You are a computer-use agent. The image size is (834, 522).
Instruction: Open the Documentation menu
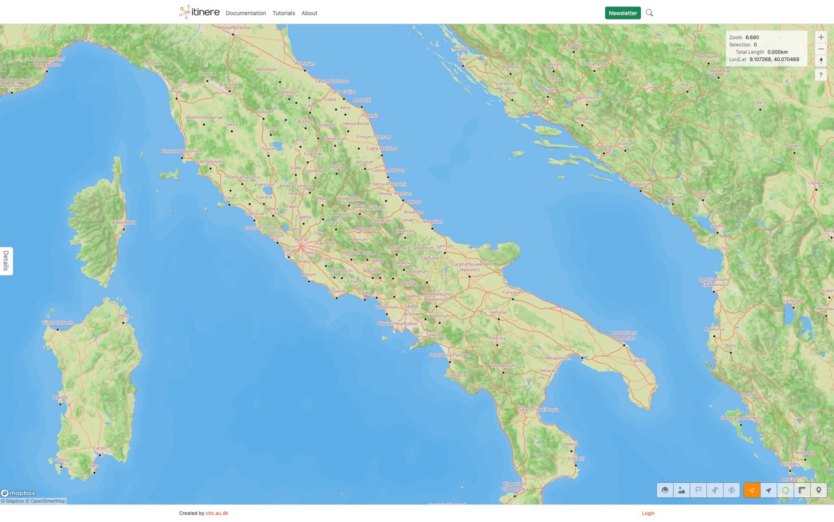click(246, 13)
